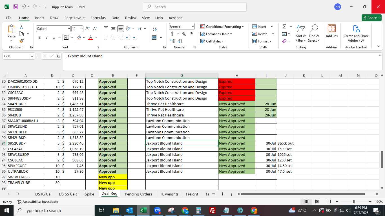Select Align Right horizontal alignment
This screenshot has height=216, width=385.
(121, 38)
